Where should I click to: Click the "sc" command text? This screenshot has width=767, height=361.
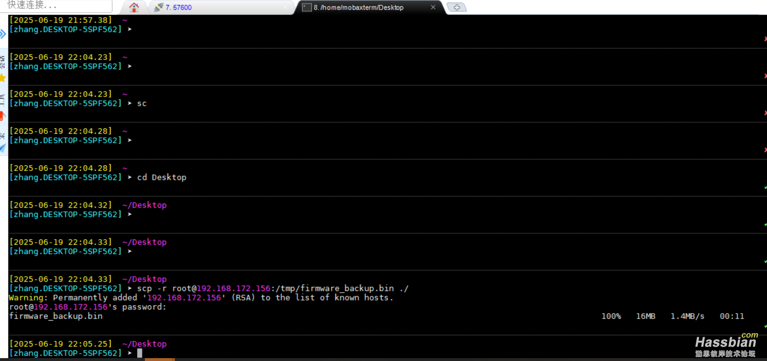(x=142, y=103)
